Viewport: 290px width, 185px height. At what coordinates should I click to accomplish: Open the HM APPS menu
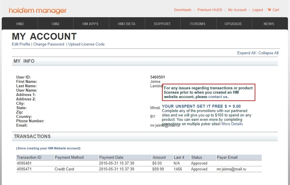90,24
